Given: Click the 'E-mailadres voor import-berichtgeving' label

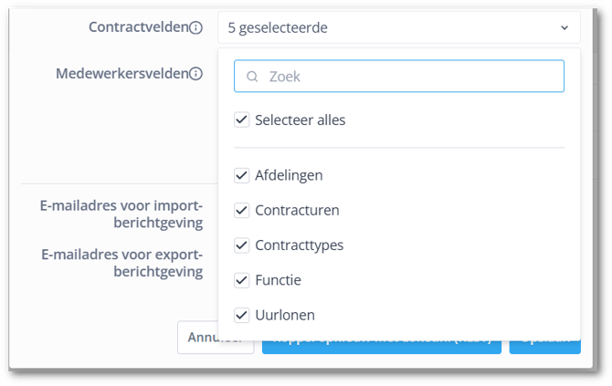Looking at the screenshot, I should tap(121, 214).
